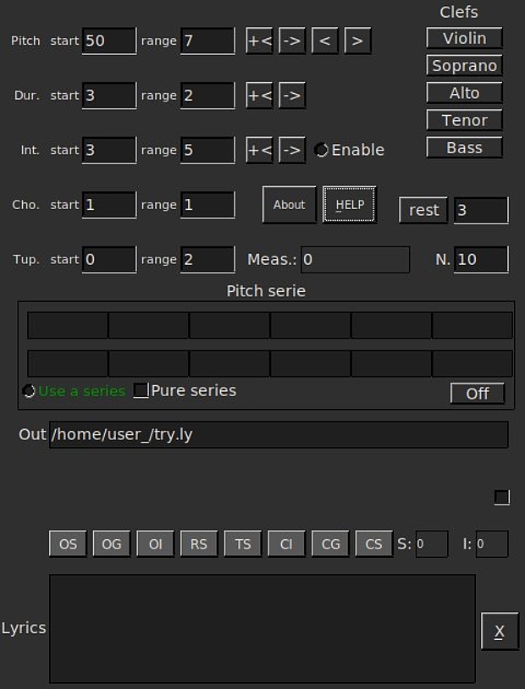
Task: Select the Violin clef
Action: [x=464, y=38]
